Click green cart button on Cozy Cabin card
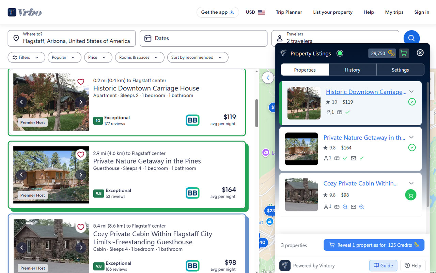This screenshot has width=436, height=273. (x=410, y=195)
